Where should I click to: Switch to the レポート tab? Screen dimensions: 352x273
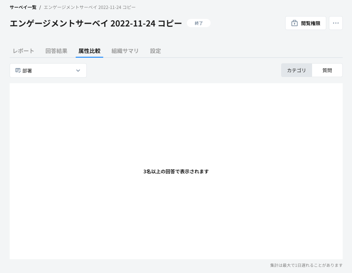[23, 51]
